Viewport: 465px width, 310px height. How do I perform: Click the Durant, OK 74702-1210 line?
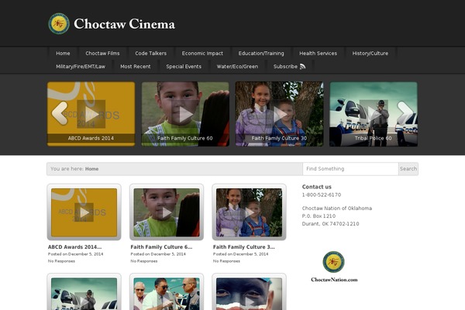pyautogui.click(x=330, y=224)
